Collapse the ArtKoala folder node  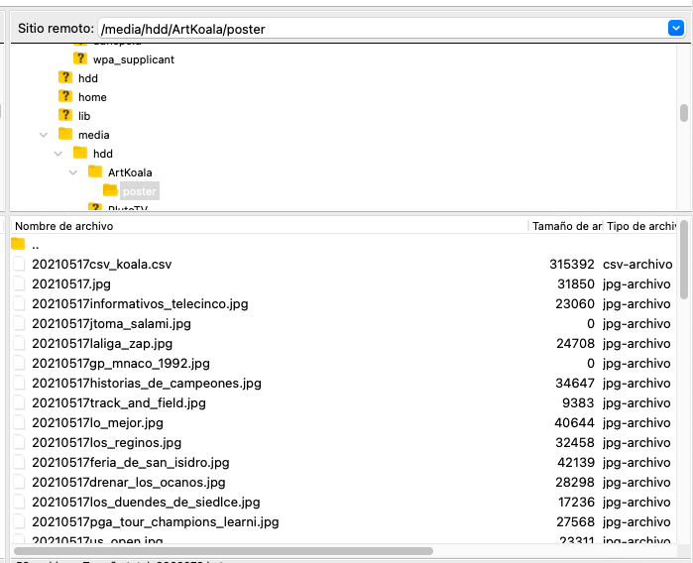tap(73, 172)
